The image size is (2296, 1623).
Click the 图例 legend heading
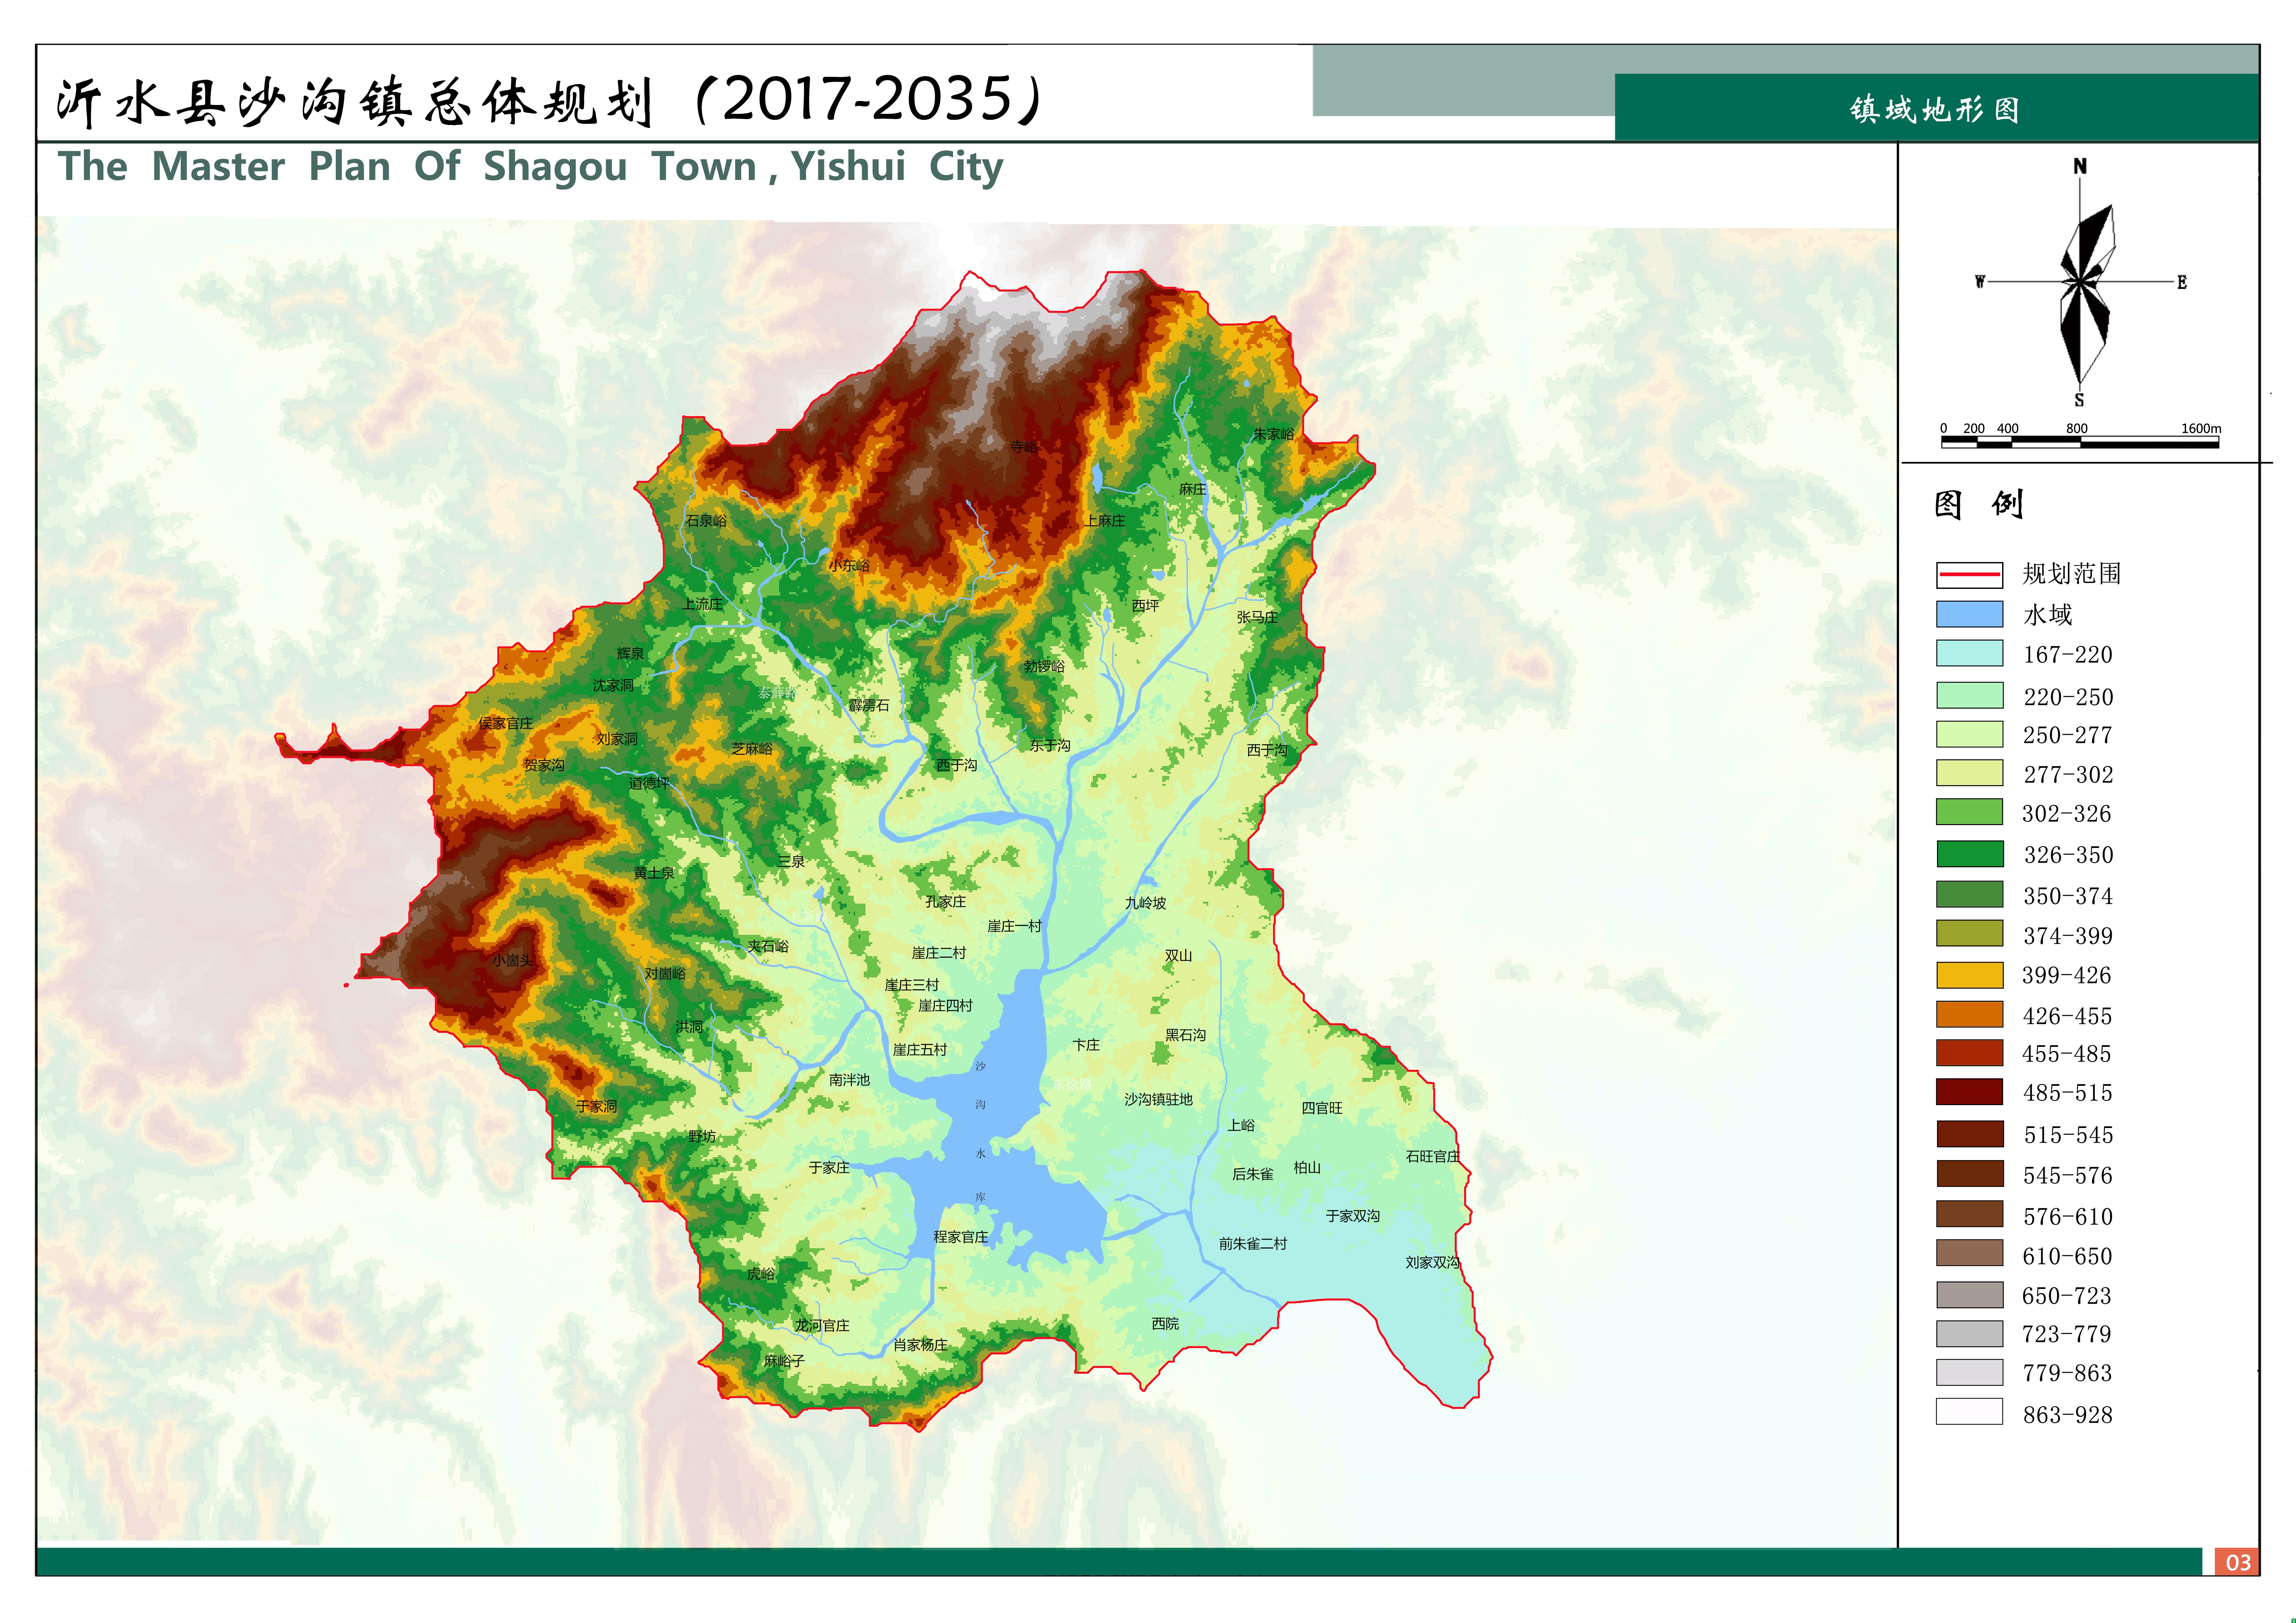(1979, 504)
